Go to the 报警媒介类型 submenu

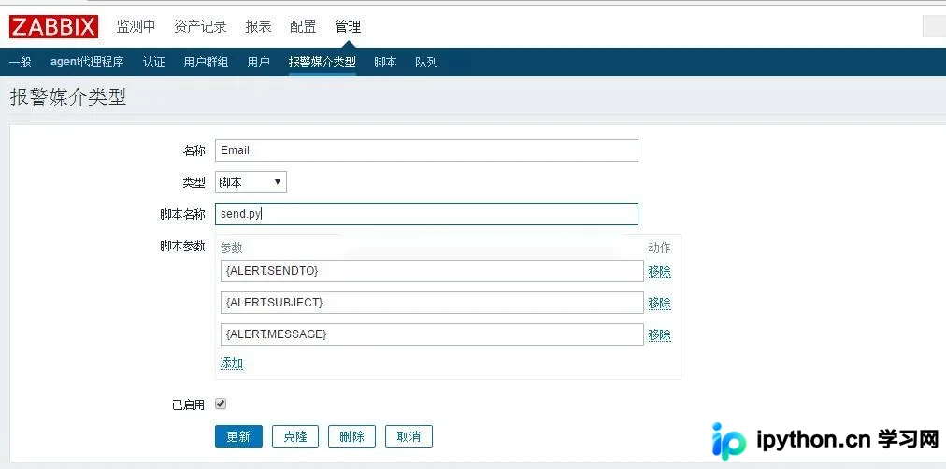(x=322, y=62)
